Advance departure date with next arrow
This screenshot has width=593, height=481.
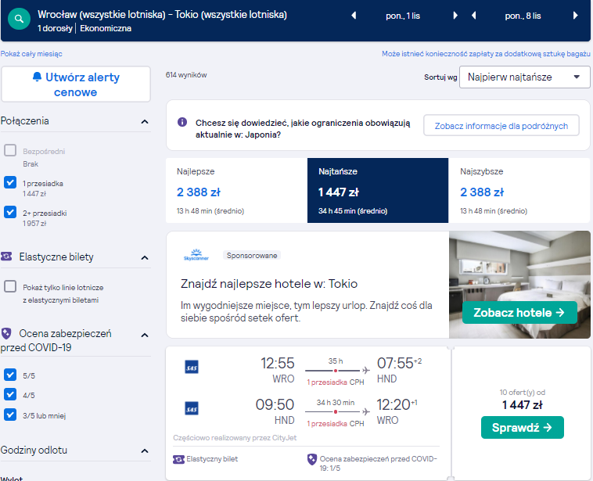pyautogui.click(x=455, y=16)
